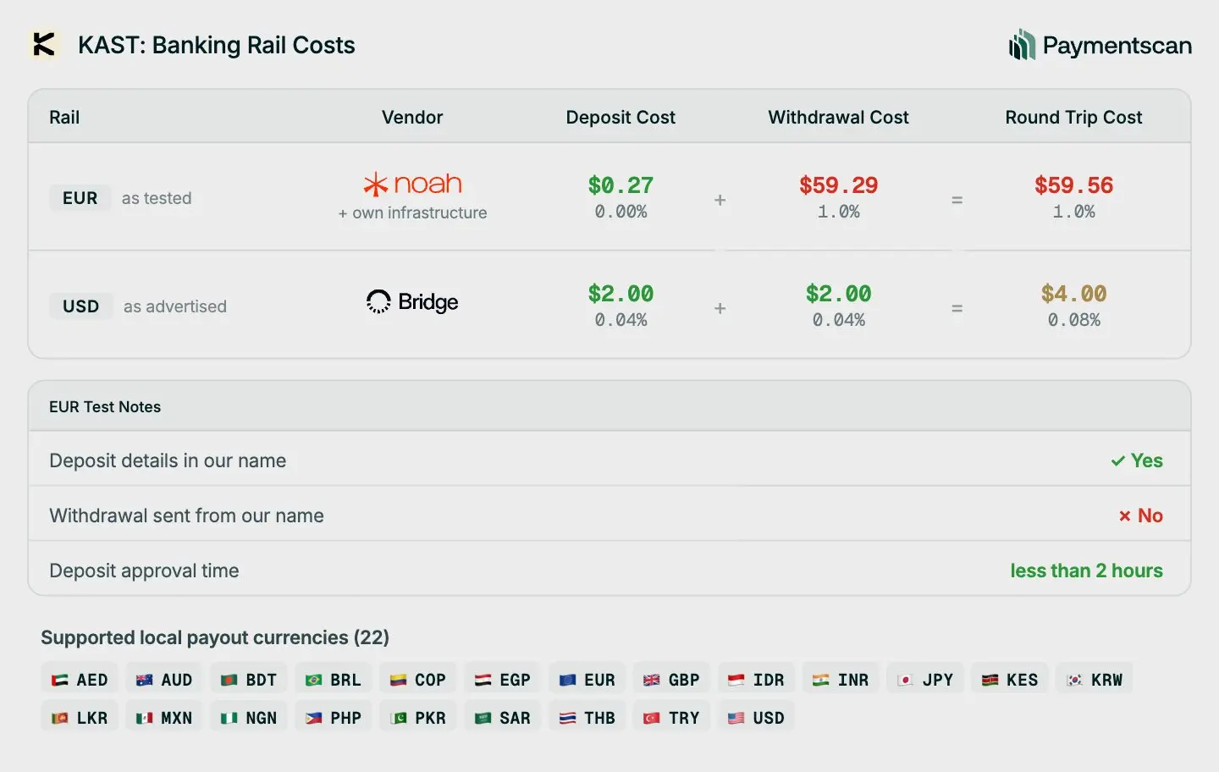Viewport: 1219px width, 772px height.
Task: Click the EUR rail badge in the table
Action: coord(80,198)
